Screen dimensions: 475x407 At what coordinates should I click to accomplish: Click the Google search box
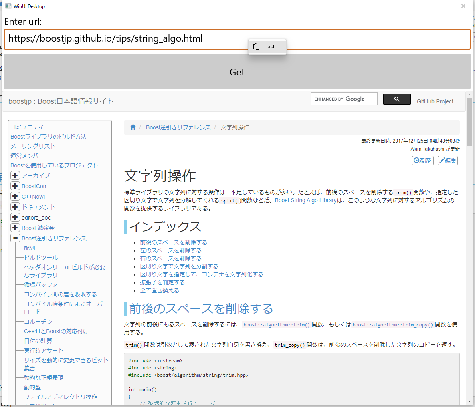[344, 99]
